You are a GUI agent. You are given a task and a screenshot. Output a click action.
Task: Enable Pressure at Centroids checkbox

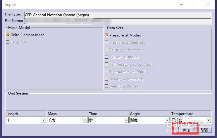106,42
